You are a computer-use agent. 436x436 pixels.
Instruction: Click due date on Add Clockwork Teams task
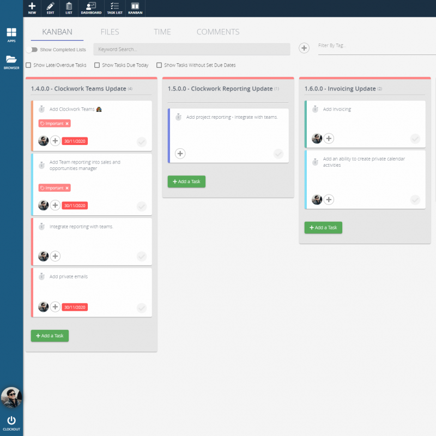coord(75,141)
